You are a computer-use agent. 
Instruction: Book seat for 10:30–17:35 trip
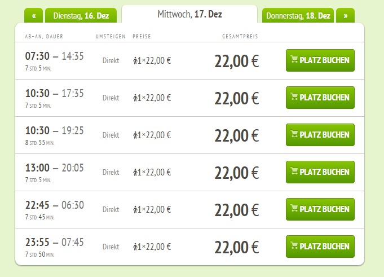[320, 97]
